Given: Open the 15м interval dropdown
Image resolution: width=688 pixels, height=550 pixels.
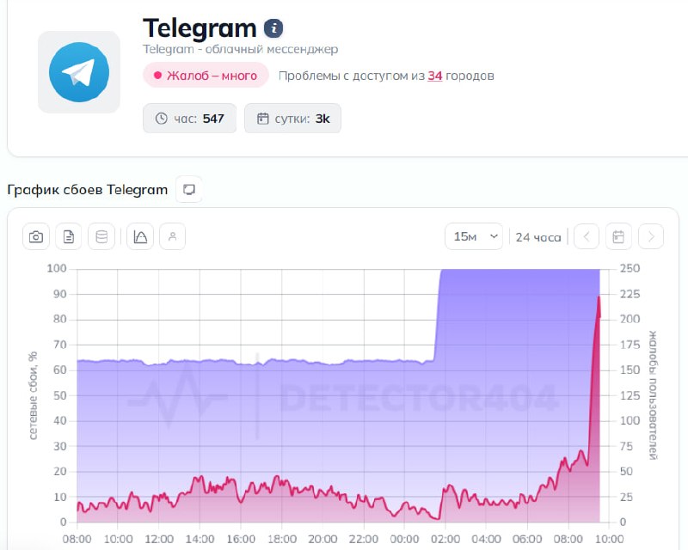Looking at the screenshot, I should click(474, 235).
